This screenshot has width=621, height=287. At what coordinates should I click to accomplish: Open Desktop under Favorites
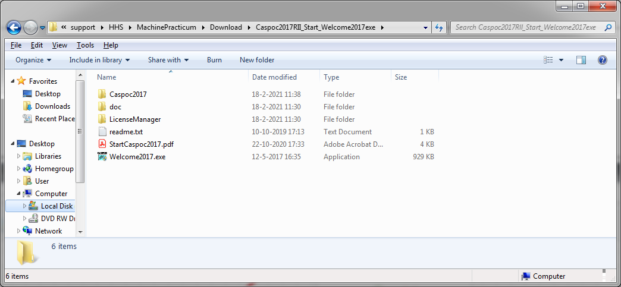coord(48,94)
